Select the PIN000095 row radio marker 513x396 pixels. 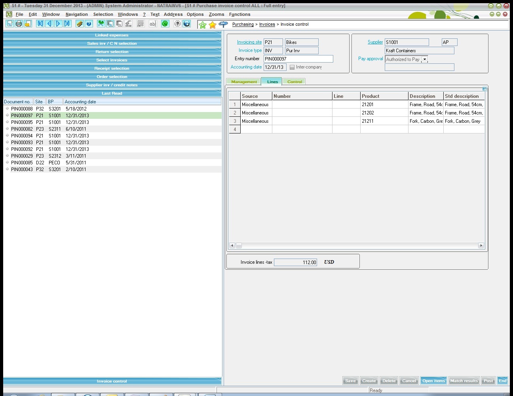click(7, 122)
